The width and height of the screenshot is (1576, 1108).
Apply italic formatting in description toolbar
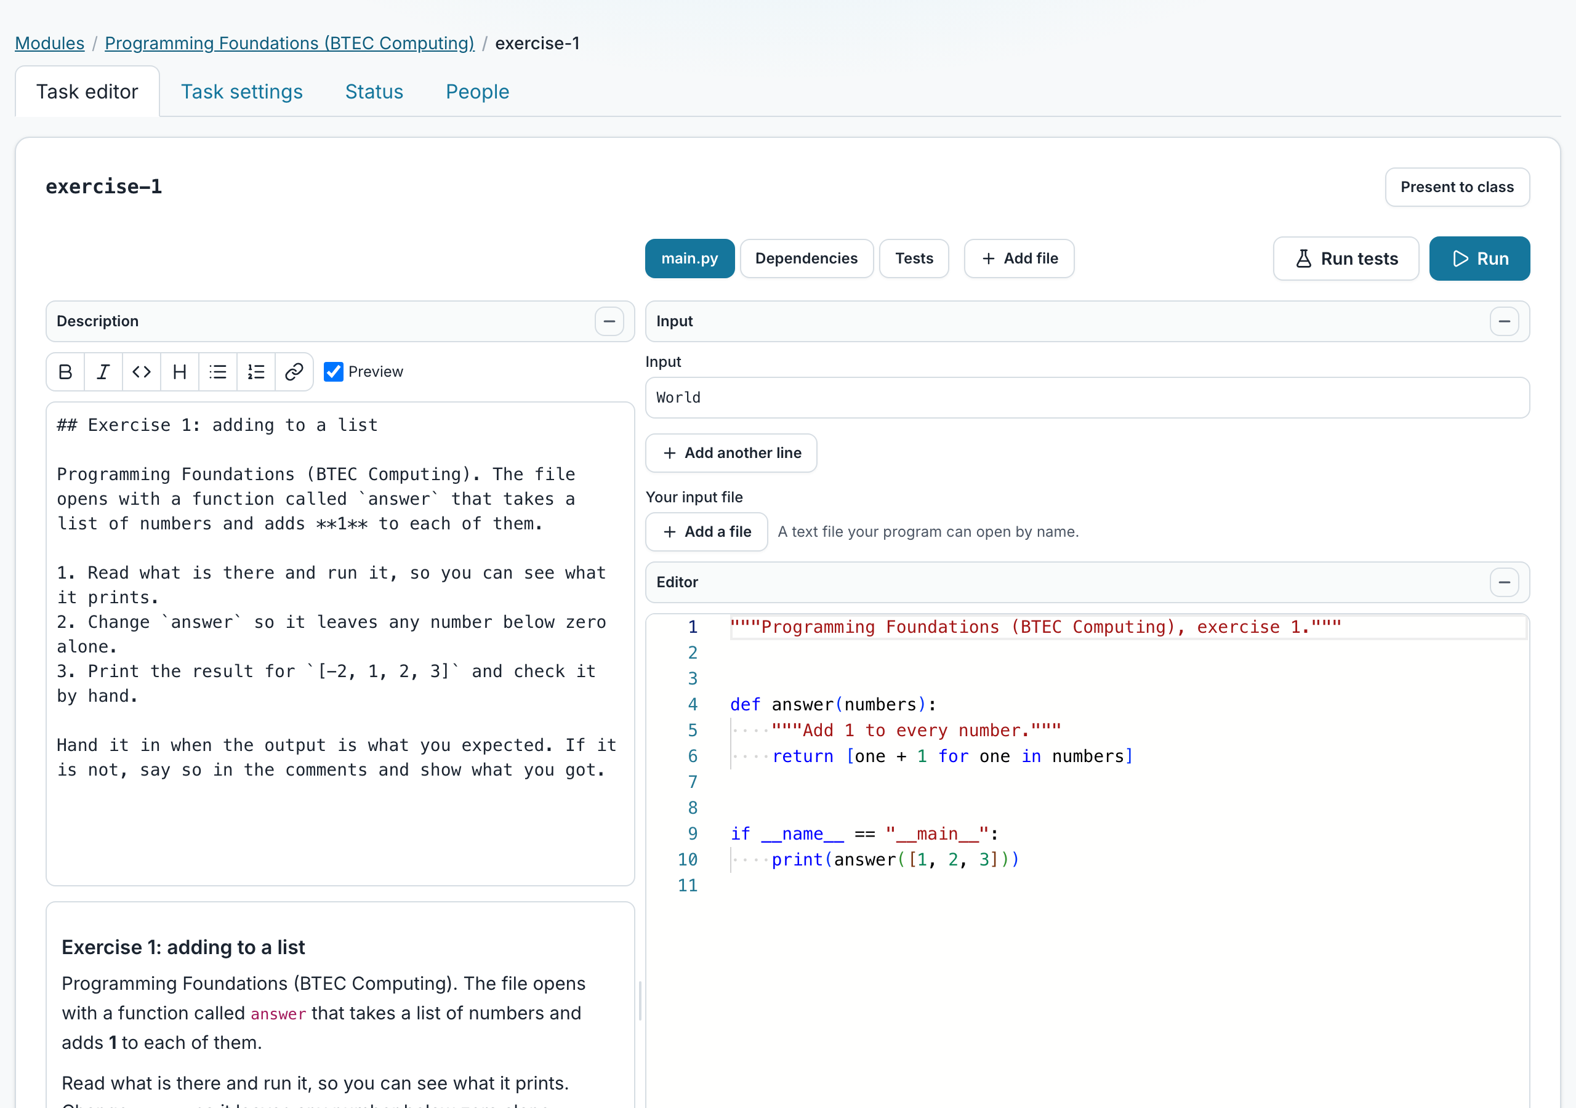point(103,371)
